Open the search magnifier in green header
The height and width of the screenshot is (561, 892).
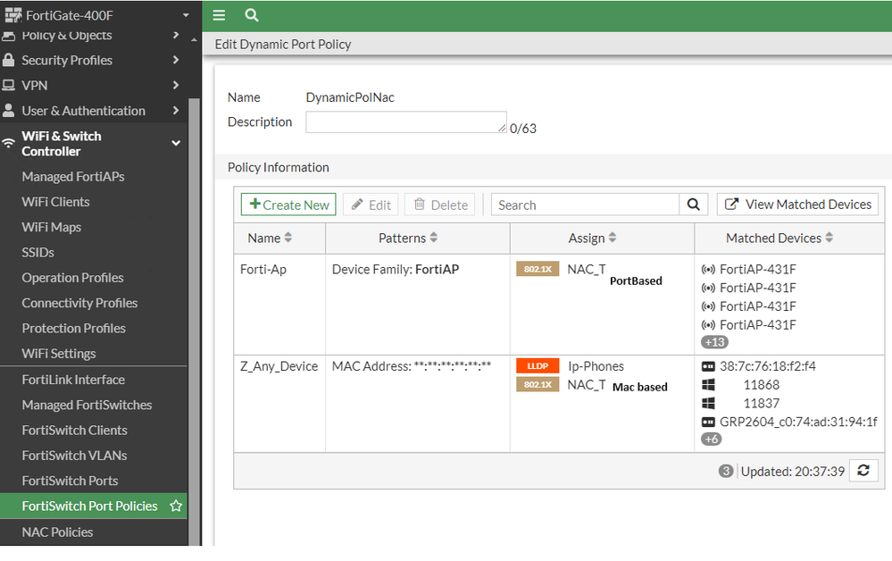(252, 15)
